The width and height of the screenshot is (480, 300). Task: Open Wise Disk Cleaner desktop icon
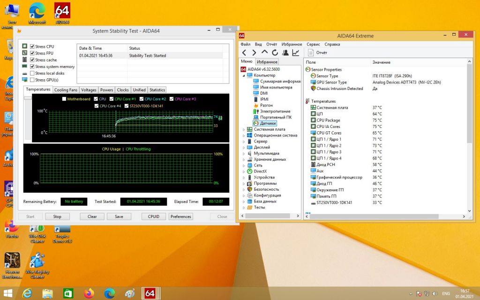[x=37, y=234]
